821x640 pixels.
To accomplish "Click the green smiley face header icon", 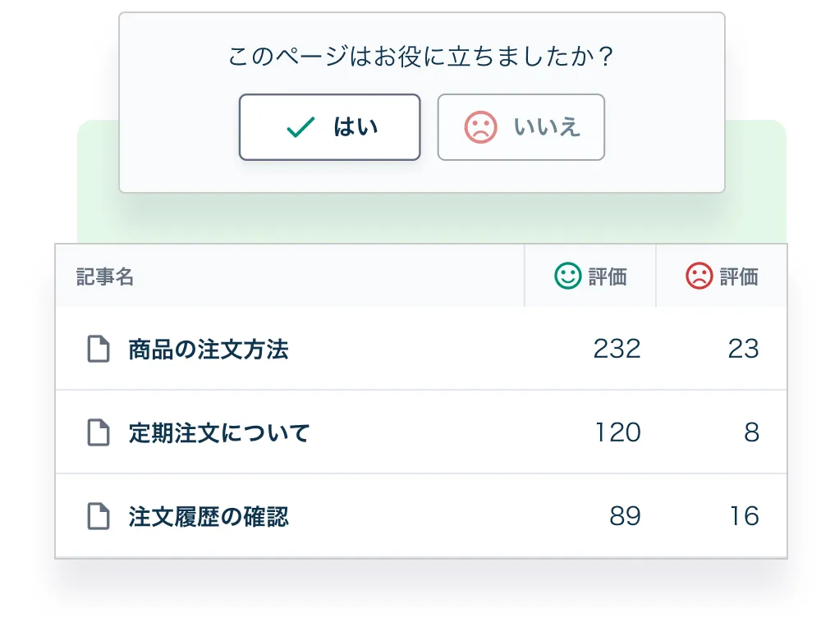I will pos(567,276).
